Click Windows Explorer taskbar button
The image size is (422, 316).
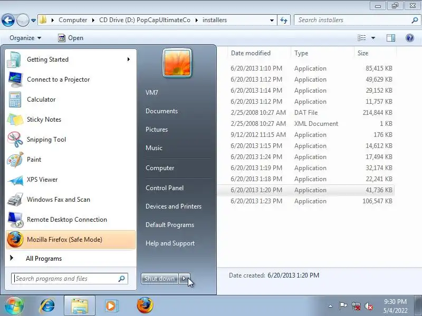[80, 306]
